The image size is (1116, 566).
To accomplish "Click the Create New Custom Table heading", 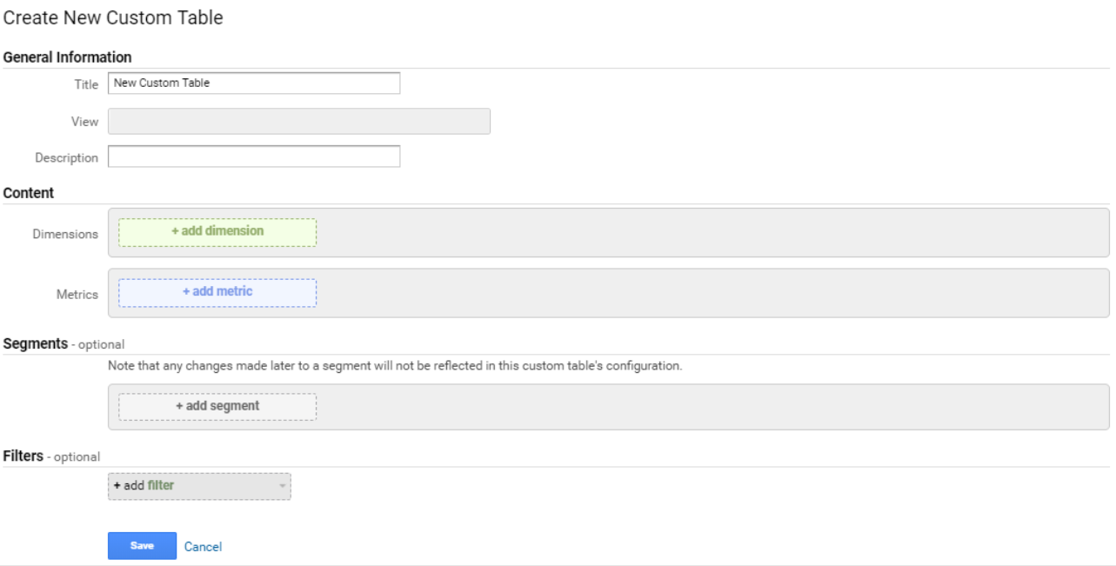I will point(113,18).
